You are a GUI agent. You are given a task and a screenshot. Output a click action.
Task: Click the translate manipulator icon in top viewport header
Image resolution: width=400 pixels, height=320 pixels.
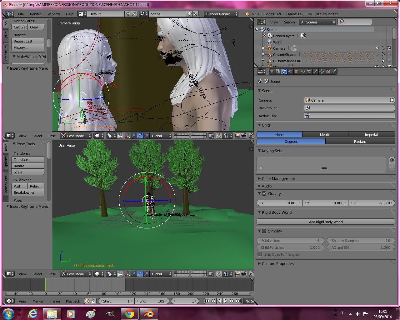pyautogui.click(x=134, y=136)
